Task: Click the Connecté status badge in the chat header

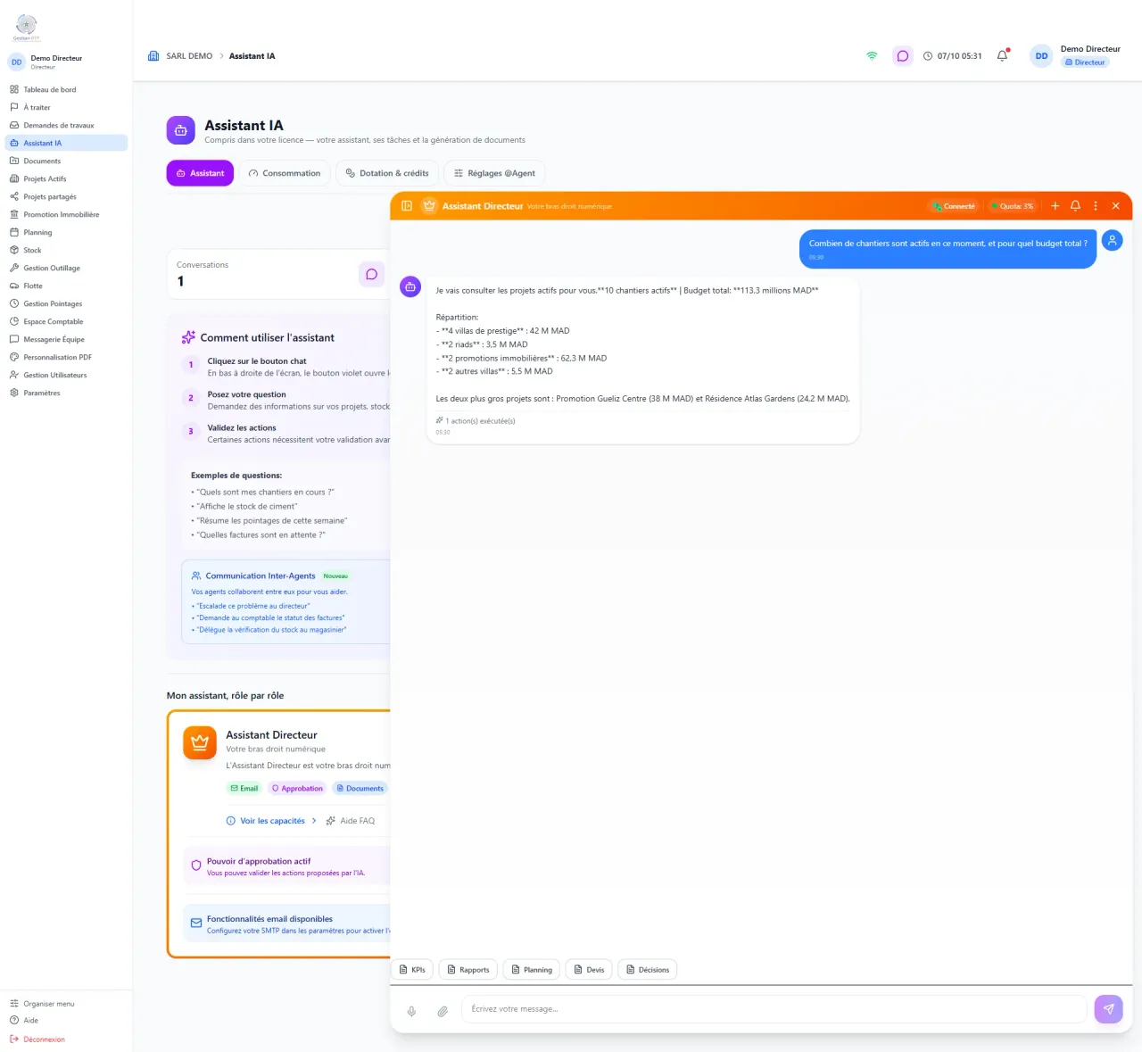Action: 954,206
